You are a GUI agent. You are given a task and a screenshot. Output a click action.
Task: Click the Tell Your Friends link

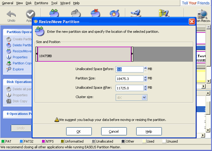[195, 3]
